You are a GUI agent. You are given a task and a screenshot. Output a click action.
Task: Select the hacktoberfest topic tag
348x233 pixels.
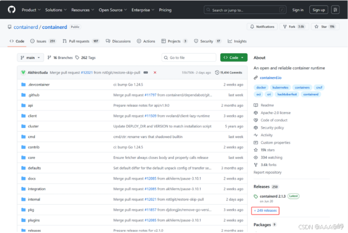[287, 94]
